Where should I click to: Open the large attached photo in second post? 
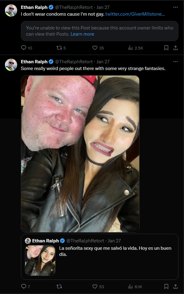(80, 154)
